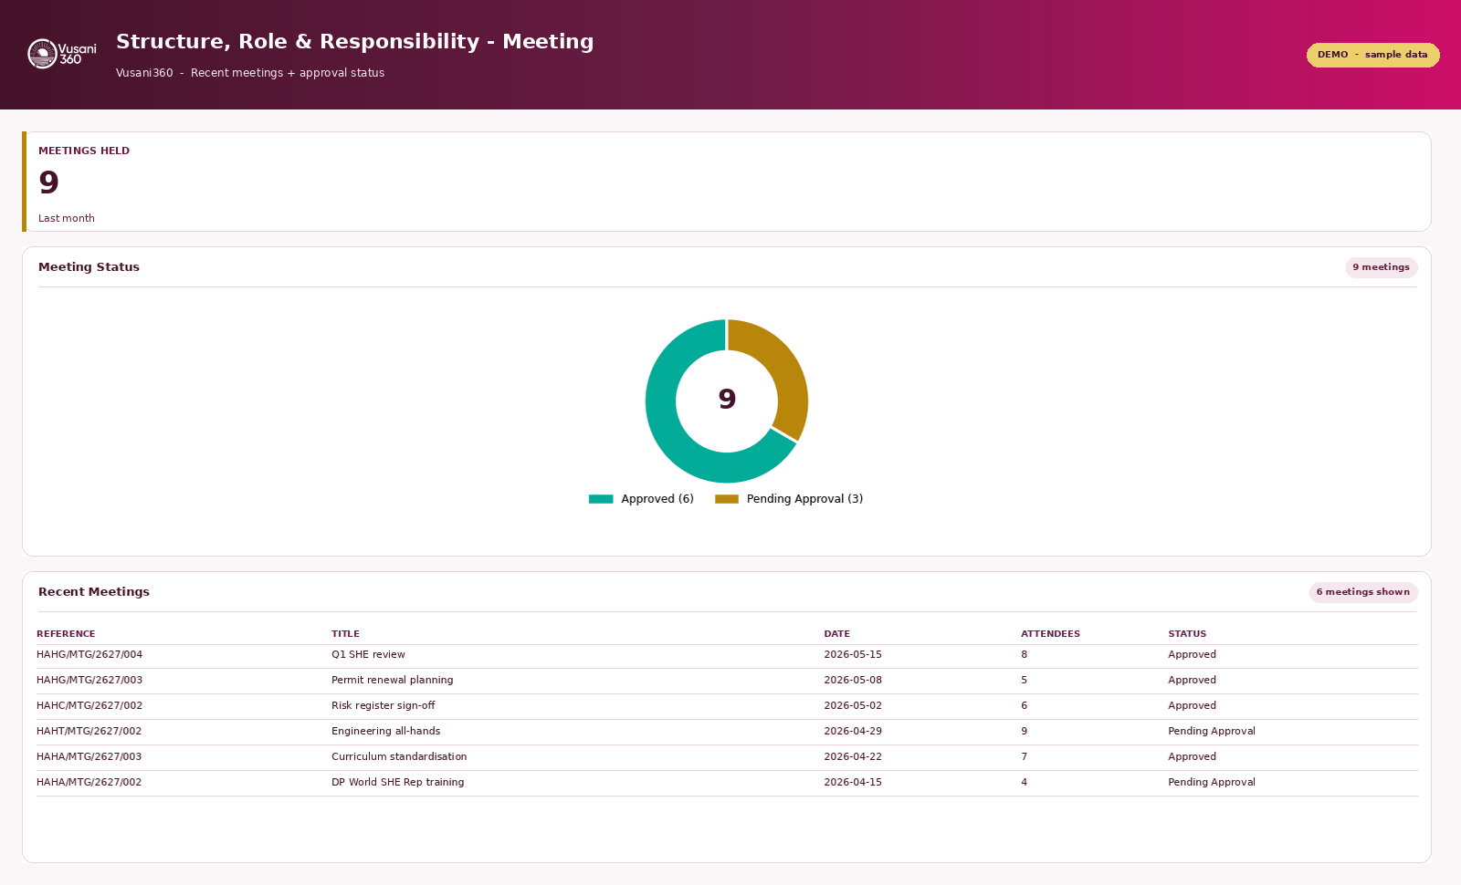
Task: Click the DP World SHE Rep training title
Action: click(x=398, y=783)
